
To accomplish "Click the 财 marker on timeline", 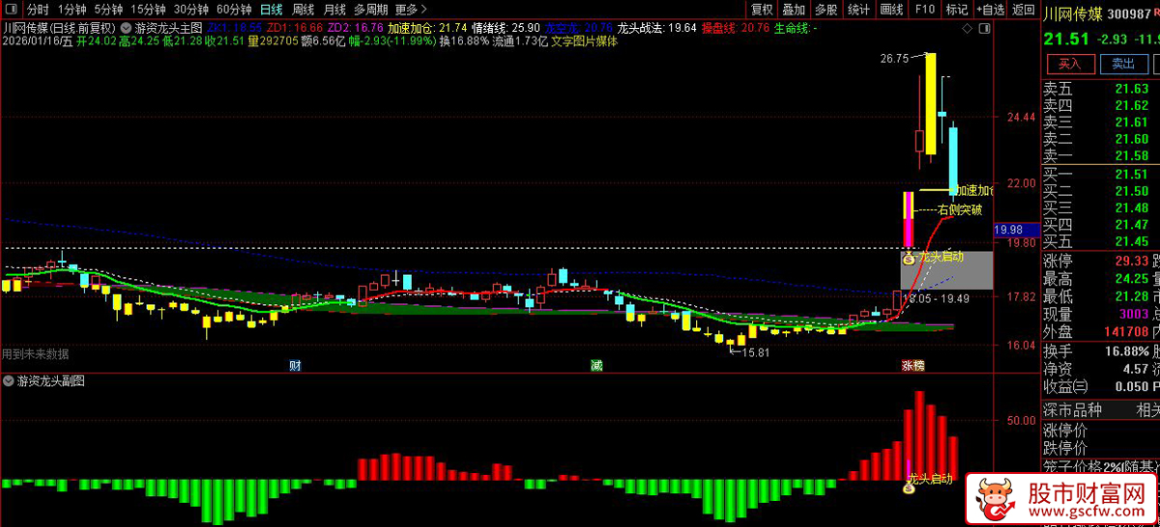I will tap(295, 366).
